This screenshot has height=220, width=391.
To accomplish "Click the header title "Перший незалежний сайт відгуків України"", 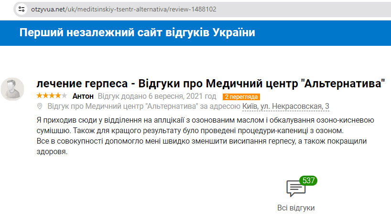I will pyautogui.click(x=137, y=32).
